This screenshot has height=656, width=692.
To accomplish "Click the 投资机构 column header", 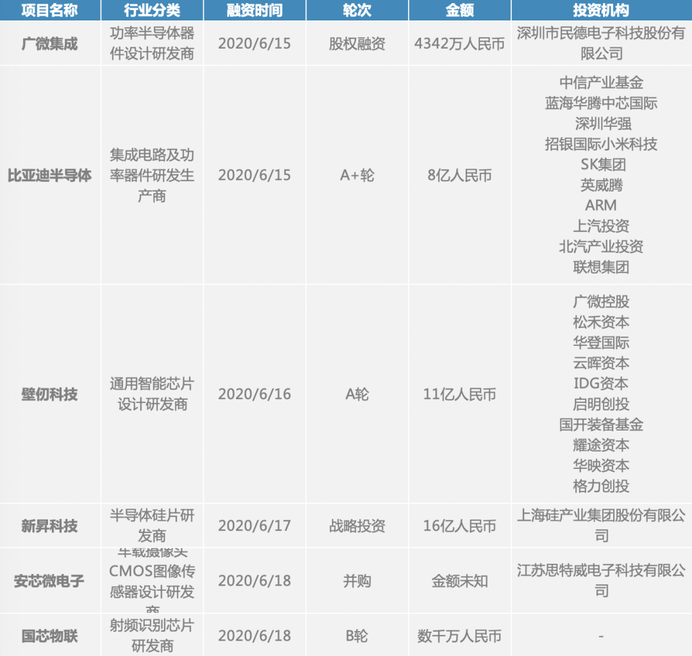I will [602, 10].
